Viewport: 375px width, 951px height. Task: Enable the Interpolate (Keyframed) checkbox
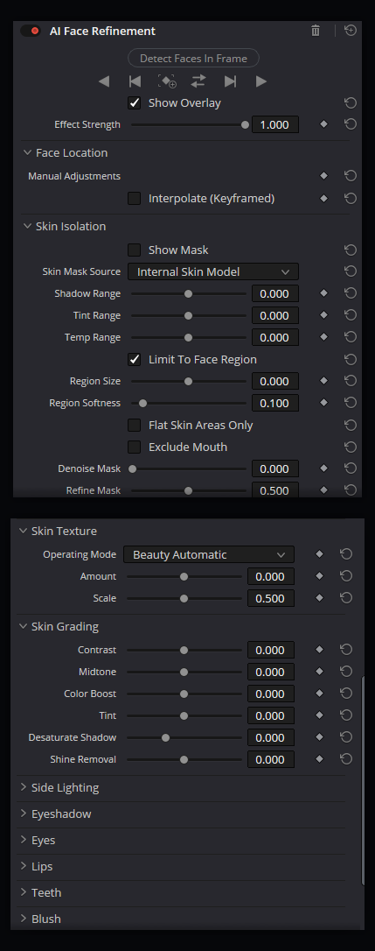pos(135,198)
